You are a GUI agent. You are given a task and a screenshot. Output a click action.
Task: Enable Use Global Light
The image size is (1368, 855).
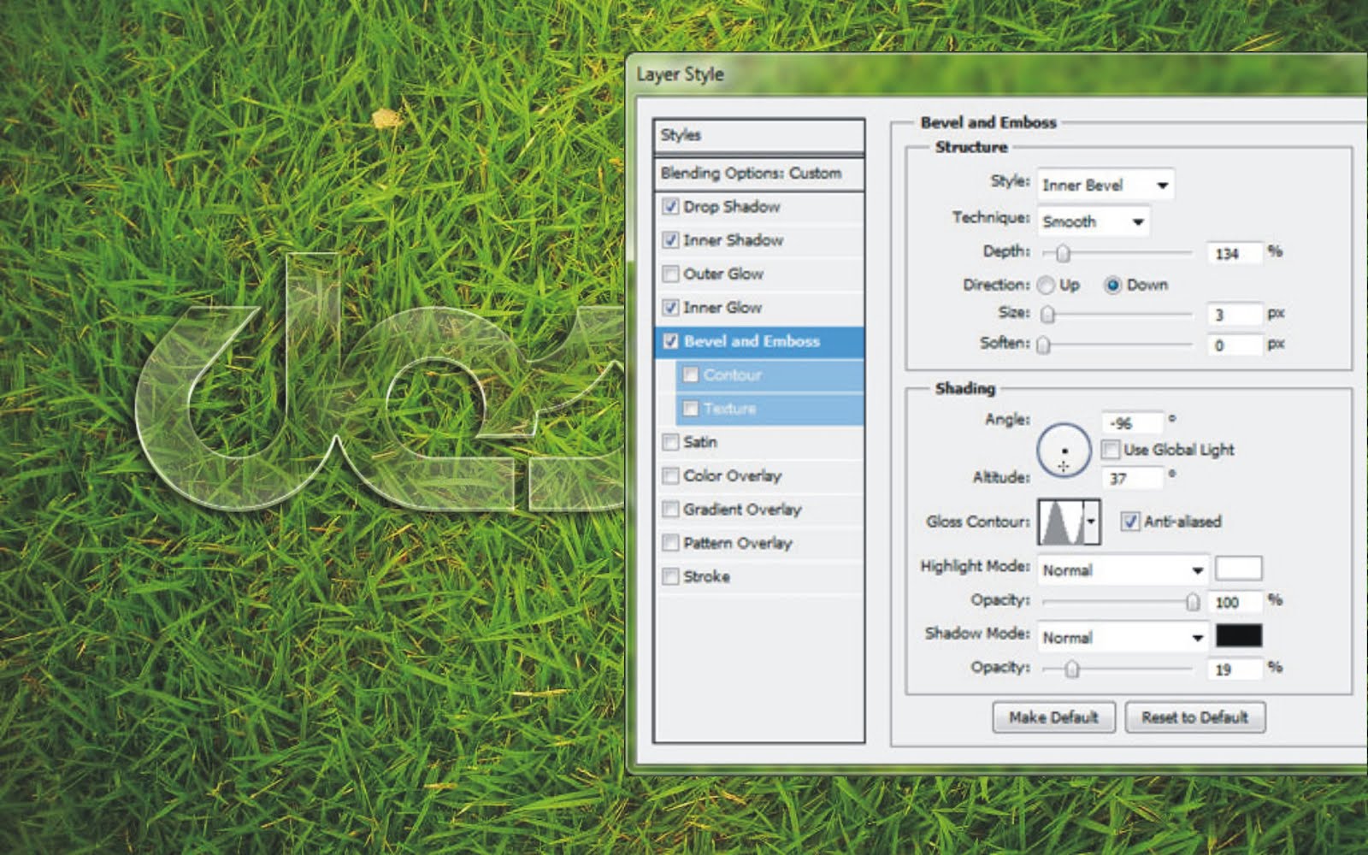click(1110, 449)
